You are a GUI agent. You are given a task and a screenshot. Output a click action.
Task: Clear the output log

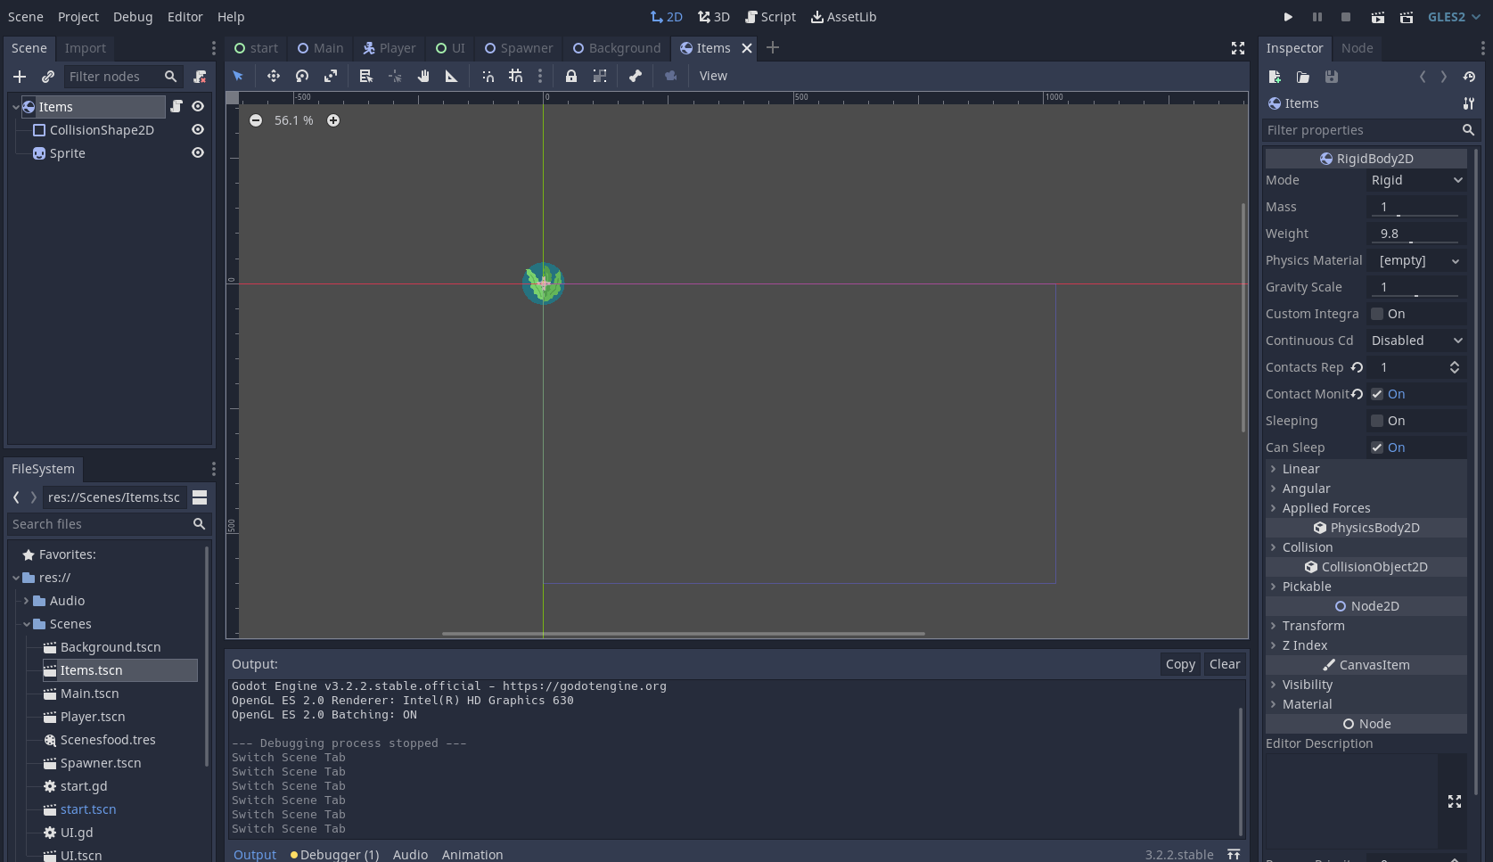[1225, 664]
